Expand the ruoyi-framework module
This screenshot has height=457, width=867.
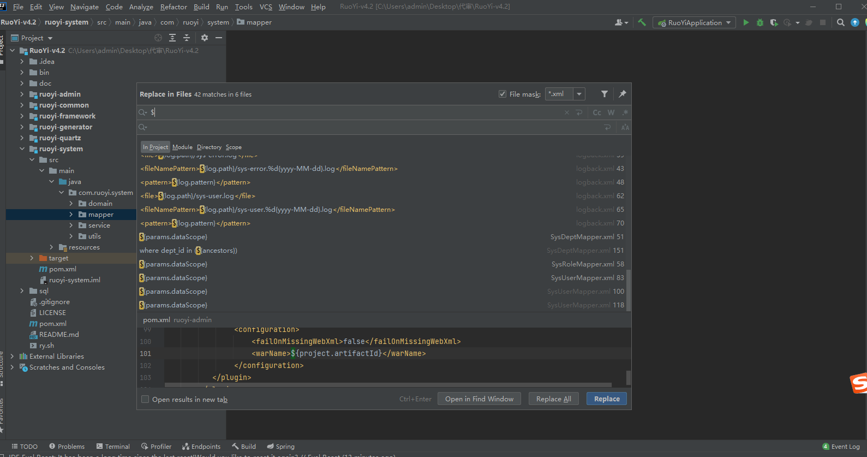[x=22, y=116]
